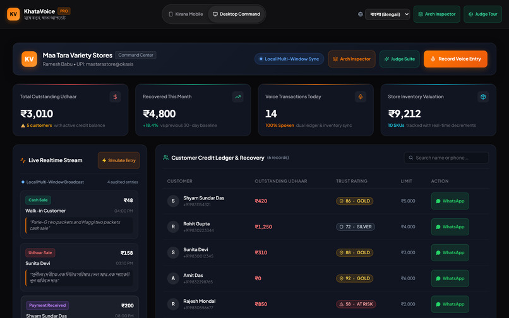
Task: Open the Walk-in Customer ₹48 entry
Action: (x=79, y=215)
